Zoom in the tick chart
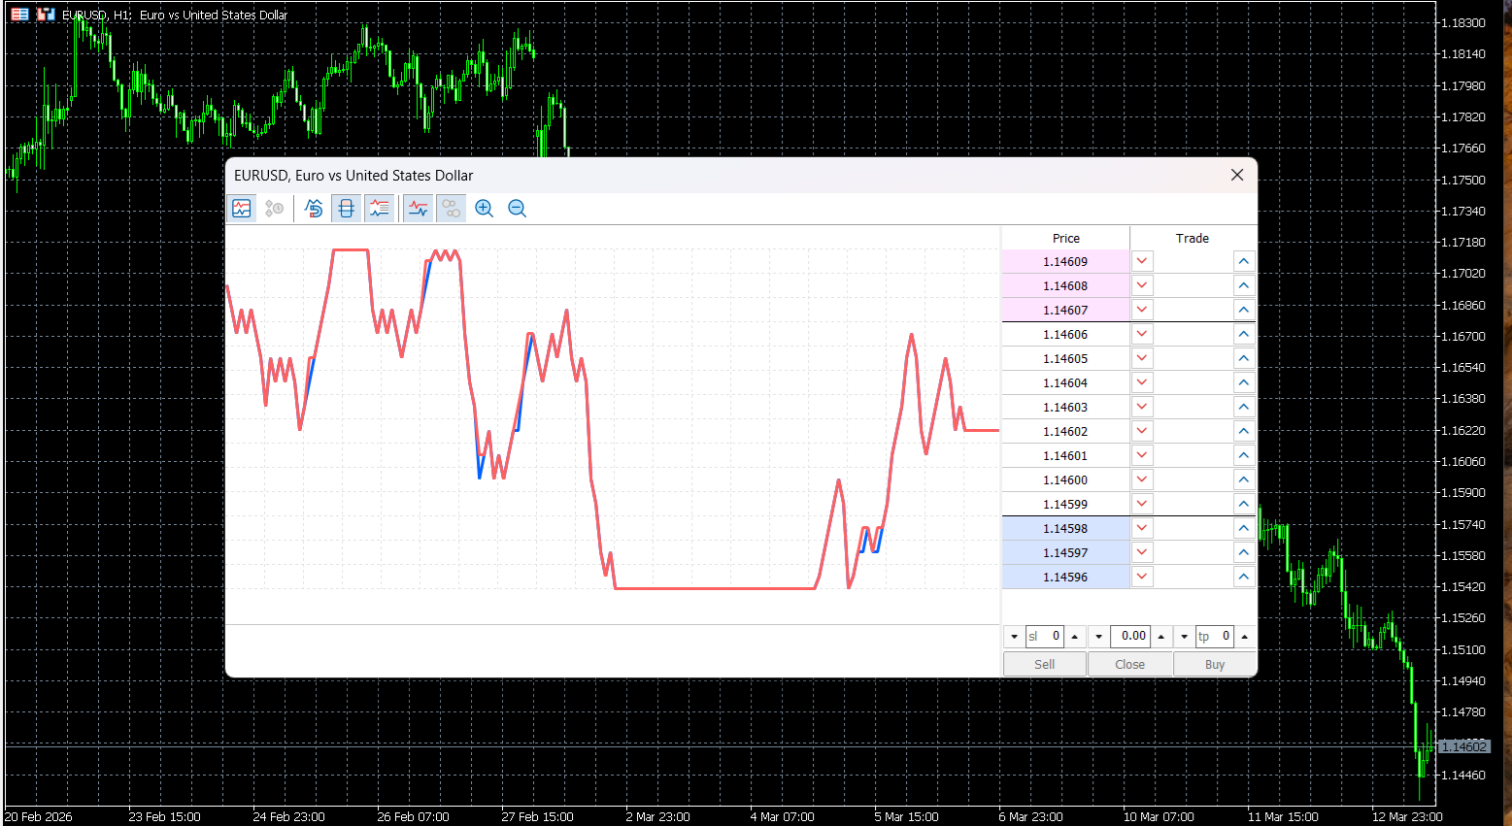Viewport: 1512px width, 826px height. [x=485, y=208]
